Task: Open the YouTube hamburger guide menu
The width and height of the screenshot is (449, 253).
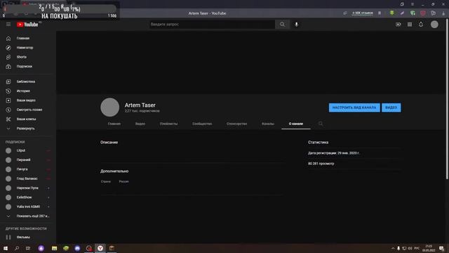Action: point(8,25)
